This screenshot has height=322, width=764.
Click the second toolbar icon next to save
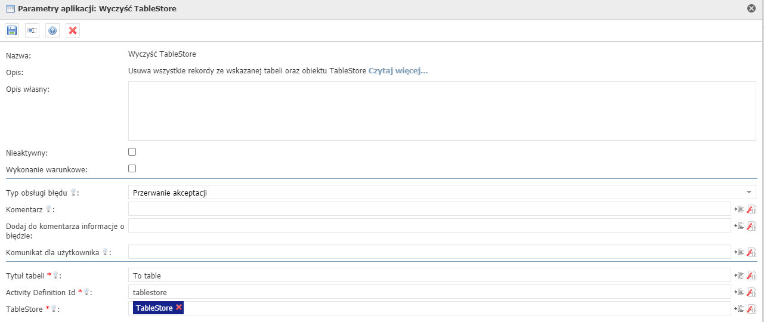32,30
